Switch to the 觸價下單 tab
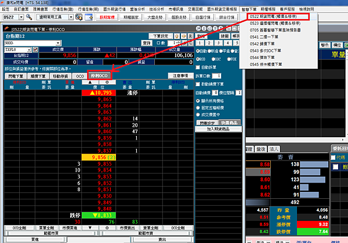 [x=38, y=76]
